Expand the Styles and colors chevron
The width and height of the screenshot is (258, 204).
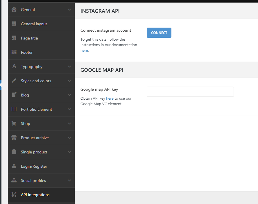[x=69, y=81]
